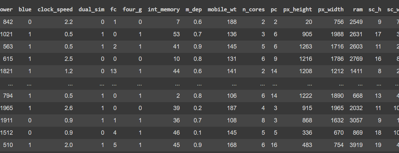399x153 pixels.
Task: Select the mobile_wt column header
Action: click(222, 9)
